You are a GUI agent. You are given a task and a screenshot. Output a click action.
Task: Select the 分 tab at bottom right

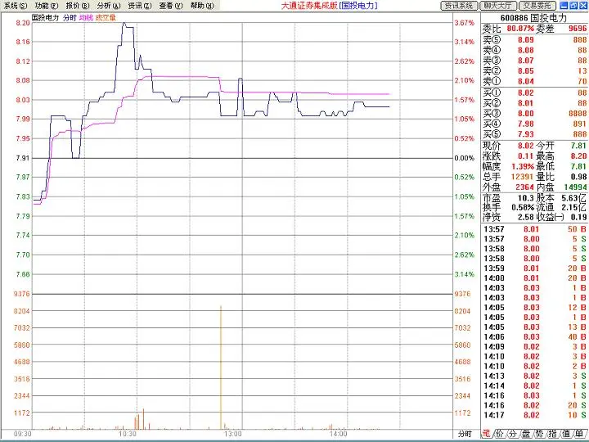point(514,434)
